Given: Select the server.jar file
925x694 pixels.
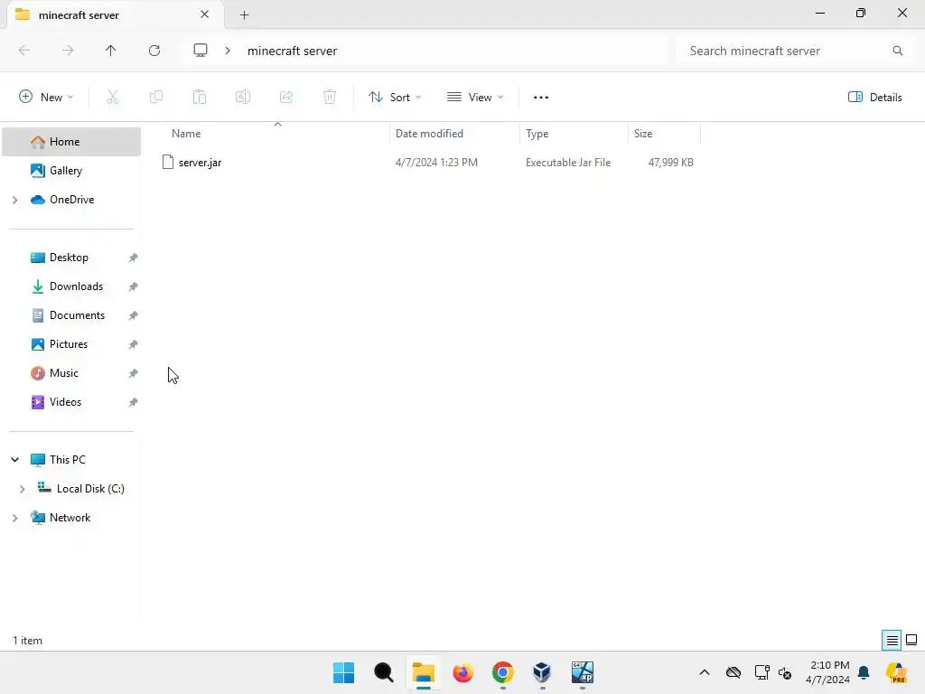Looking at the screenshot, I should pos(429,163).
